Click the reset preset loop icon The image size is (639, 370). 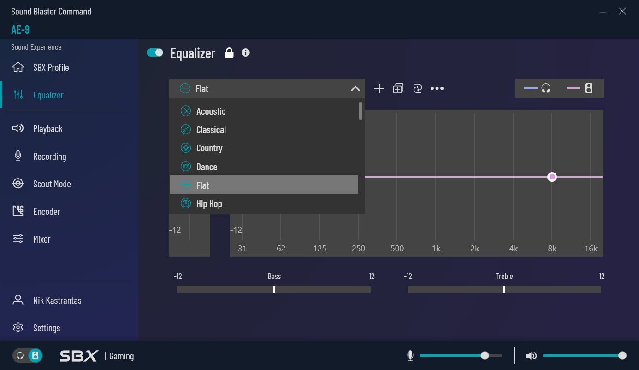[x=418, y=88]
